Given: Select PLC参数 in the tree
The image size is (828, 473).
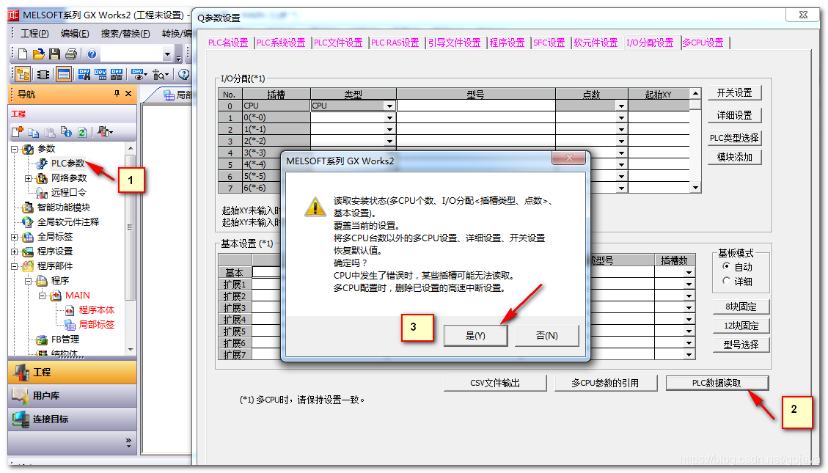Looking at the screenshot, I should pyautogui.click(x=67, y=164).
